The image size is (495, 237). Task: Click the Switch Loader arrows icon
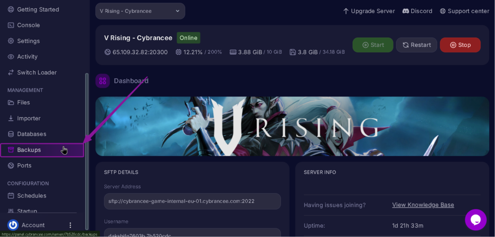click(11, 72)
